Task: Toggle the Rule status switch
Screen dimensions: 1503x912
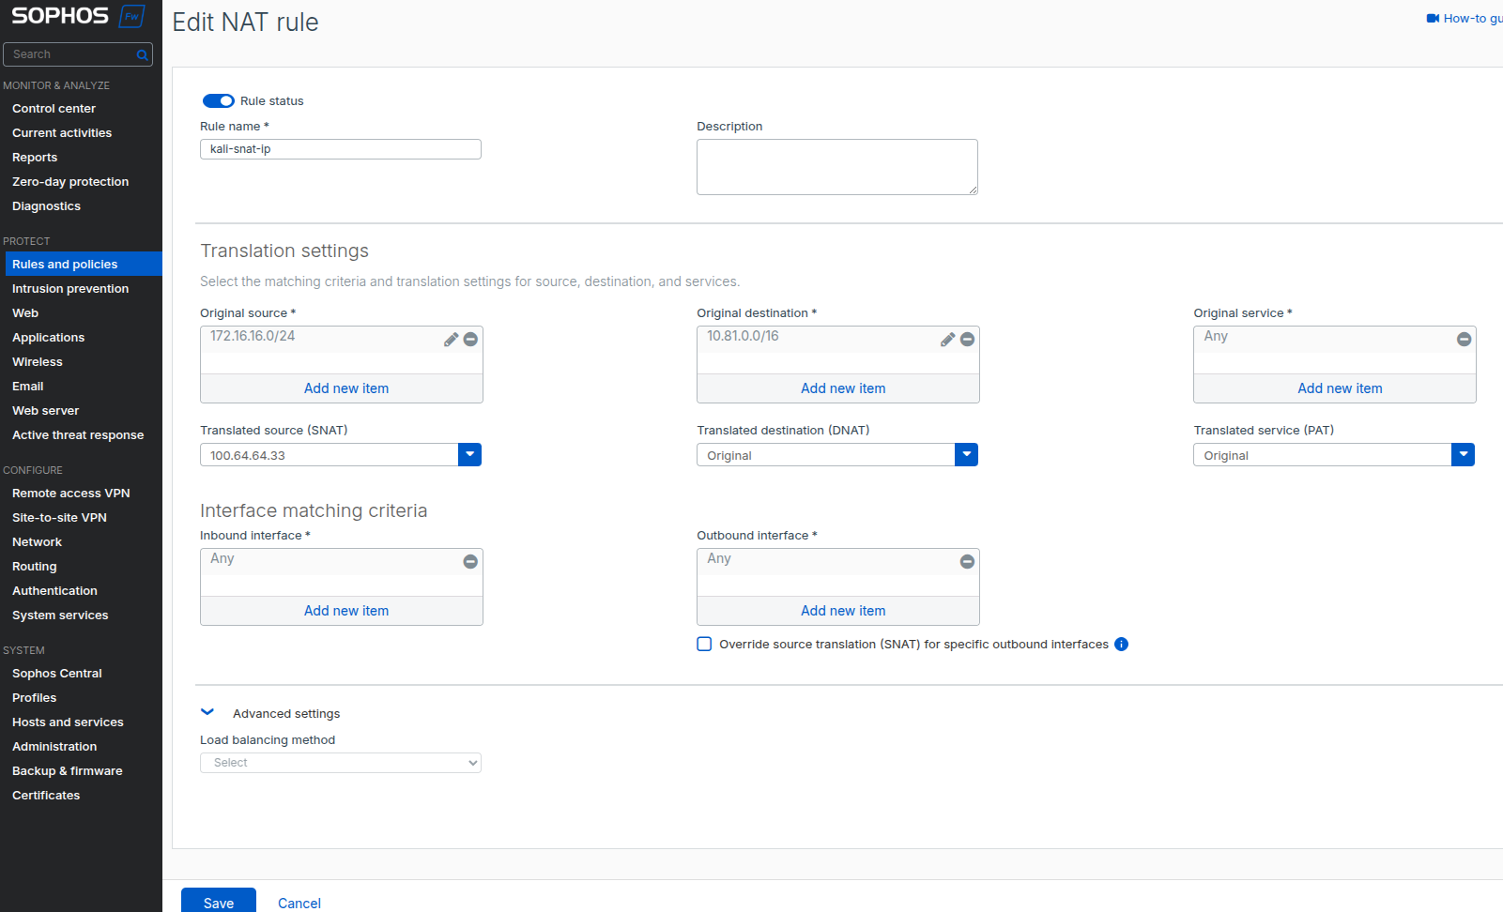Action: point(219,101)
